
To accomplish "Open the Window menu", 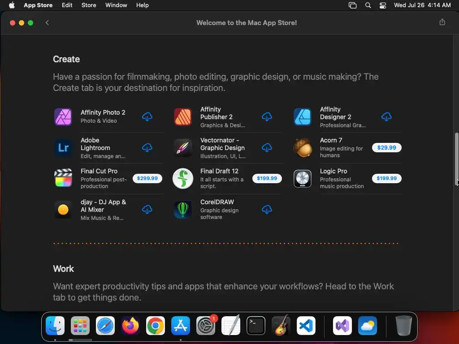I will coord(116,5).
